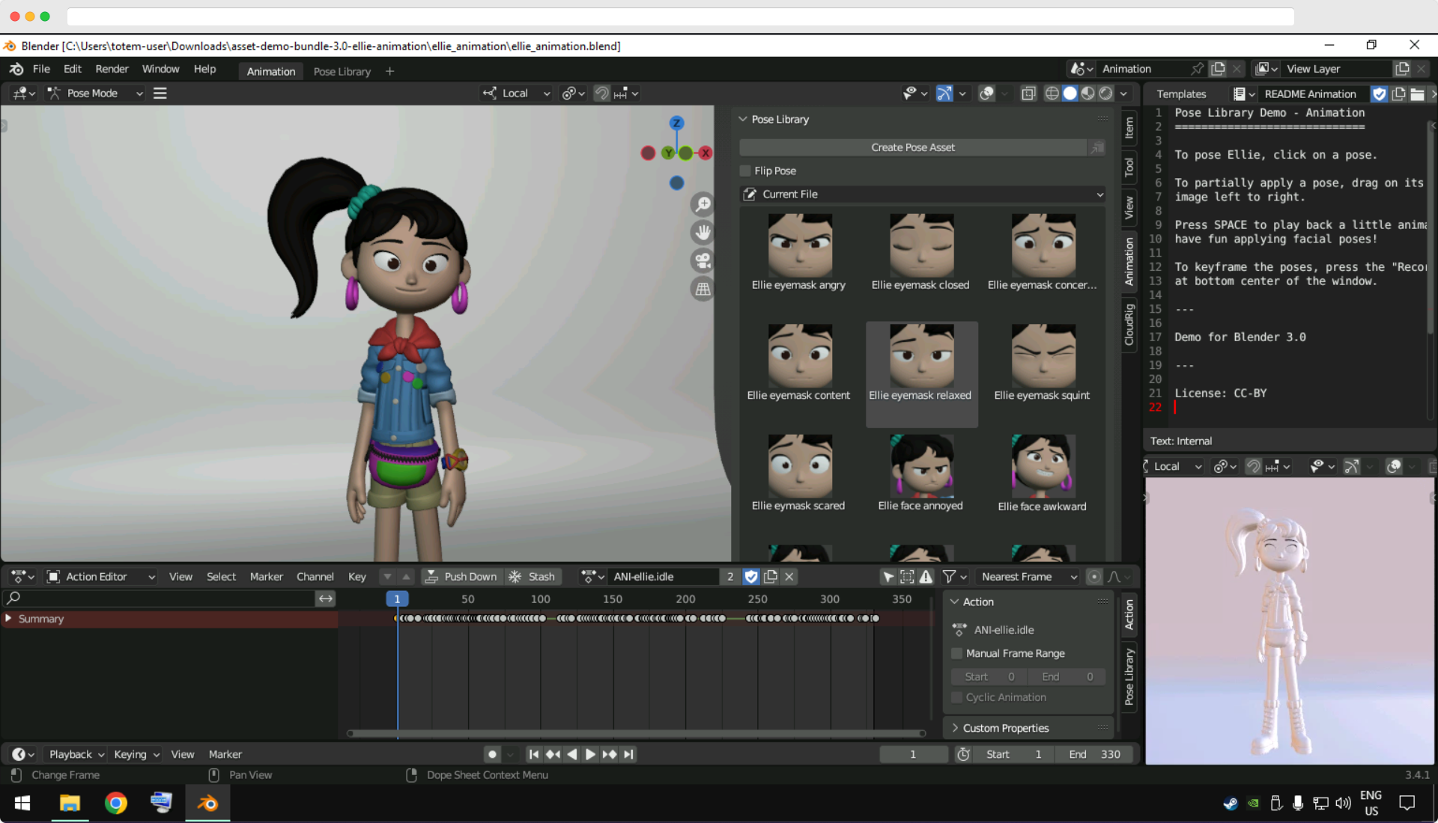Screen dimensions: 1438x823
Task: Click the open folder icon in text editor header
Action: point(1417,94)
